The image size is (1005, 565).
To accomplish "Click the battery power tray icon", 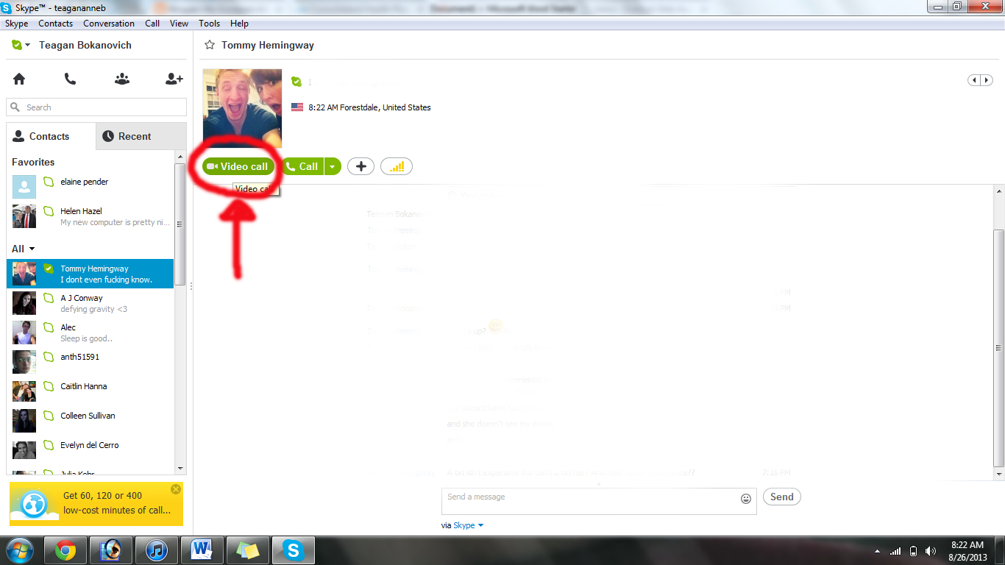I will click(x=913, y=551).
